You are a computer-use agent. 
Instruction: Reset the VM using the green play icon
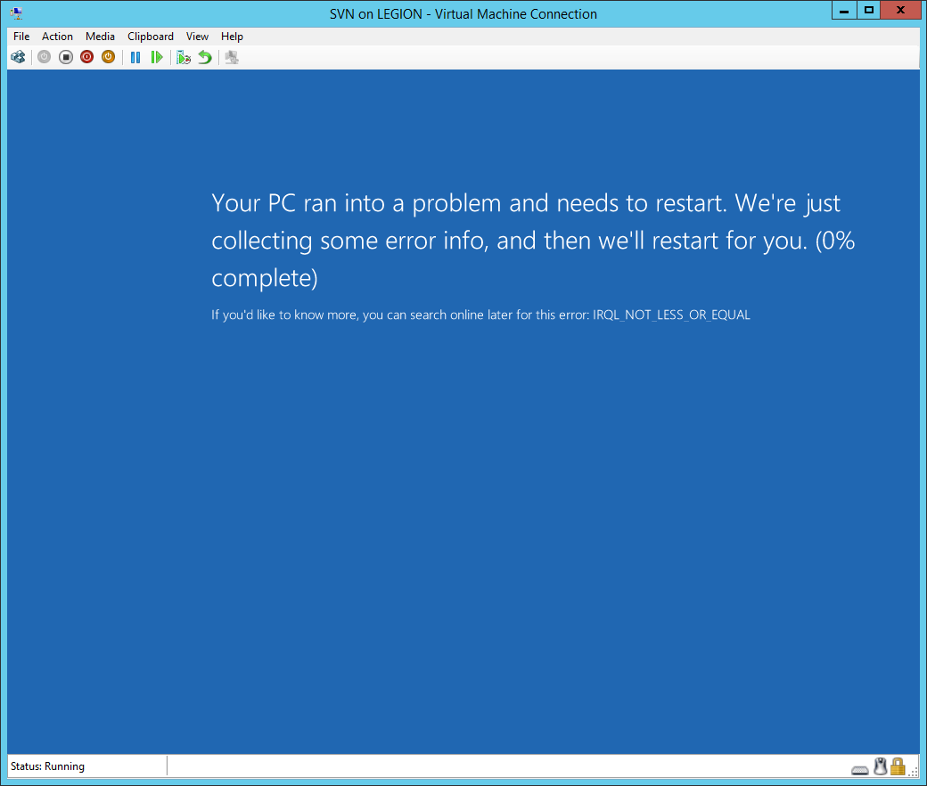point(157,57)
